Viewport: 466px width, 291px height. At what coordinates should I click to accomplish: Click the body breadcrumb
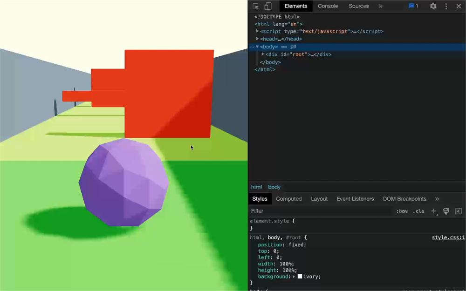(274, 187)
